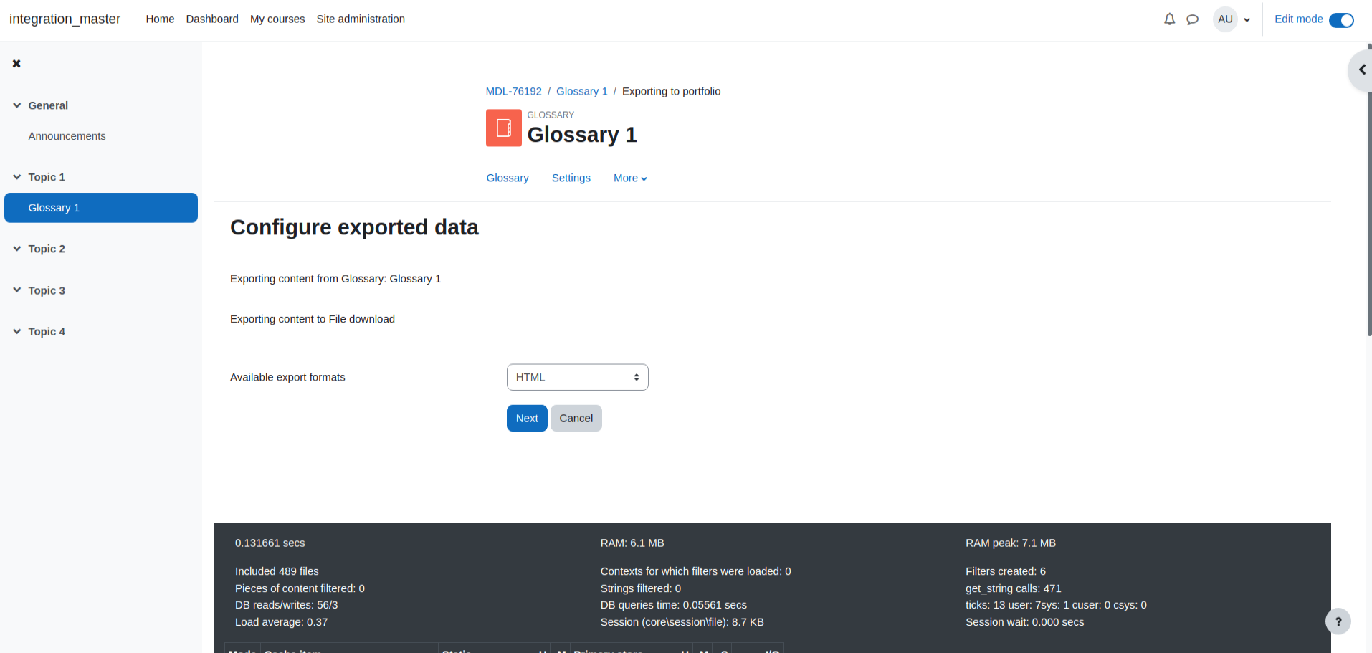Click 'DB reads/writes: 56/3' footer text
The image size is (1372, 653).
287,605
